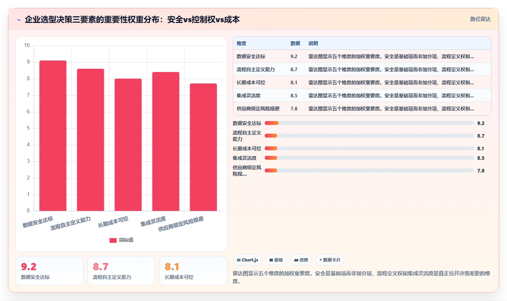Viewport: 507px width, 301px height.
Task: Click the 集成灵活度 table row name
Action: (249, 96)
